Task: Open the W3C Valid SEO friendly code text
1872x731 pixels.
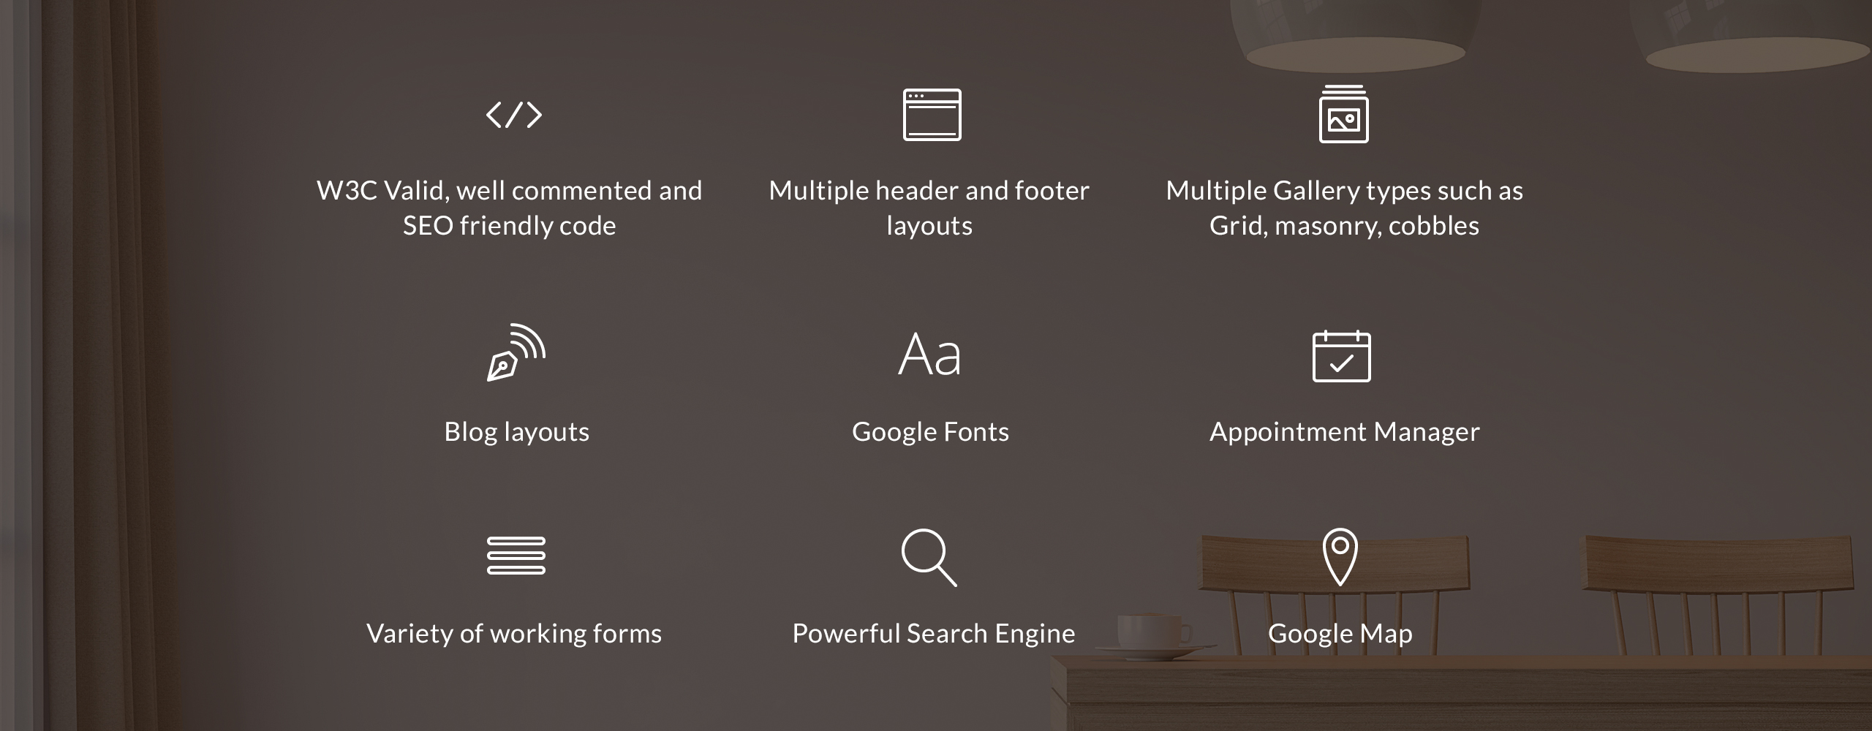Action: pos(509,208)
